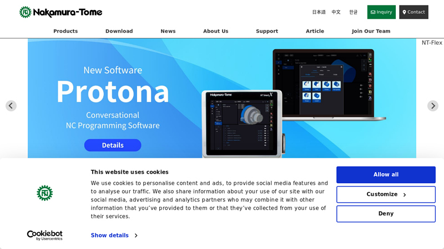Click the previous slide arrow
Image resolution: width=444 pixels, height=249 pixels.
[x=11, y=106]
